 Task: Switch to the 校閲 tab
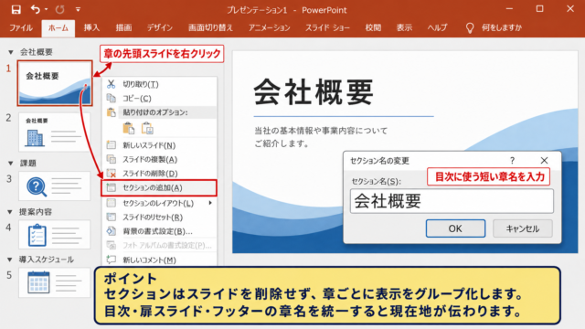[x=373, y=27]
